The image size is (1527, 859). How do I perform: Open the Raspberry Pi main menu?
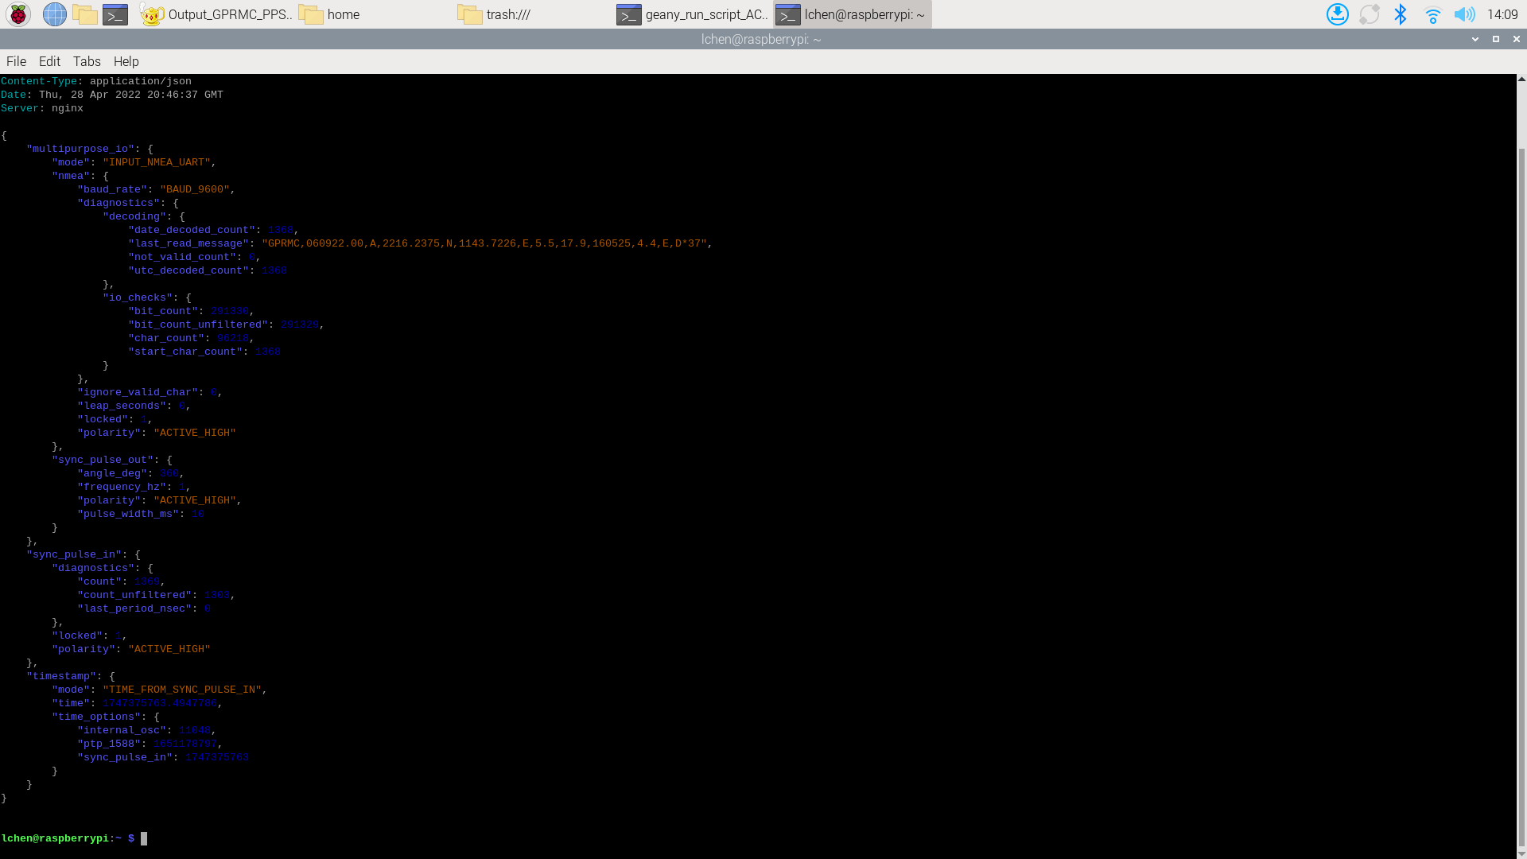[18, 14]
